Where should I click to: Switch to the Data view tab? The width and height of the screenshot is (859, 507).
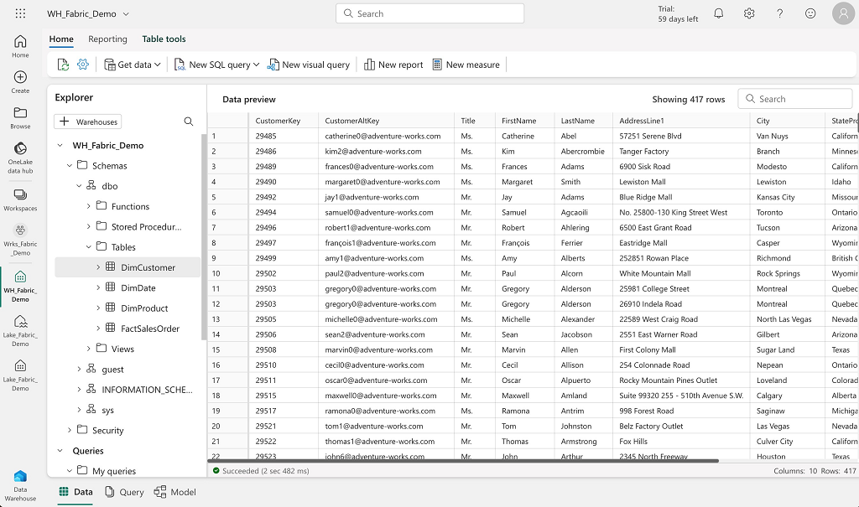click(x=75, y=492)
